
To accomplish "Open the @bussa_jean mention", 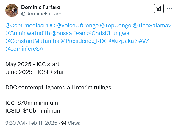I will pos(68,33).
